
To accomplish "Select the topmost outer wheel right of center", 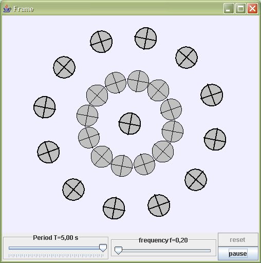I will click(x=145, y=39).
